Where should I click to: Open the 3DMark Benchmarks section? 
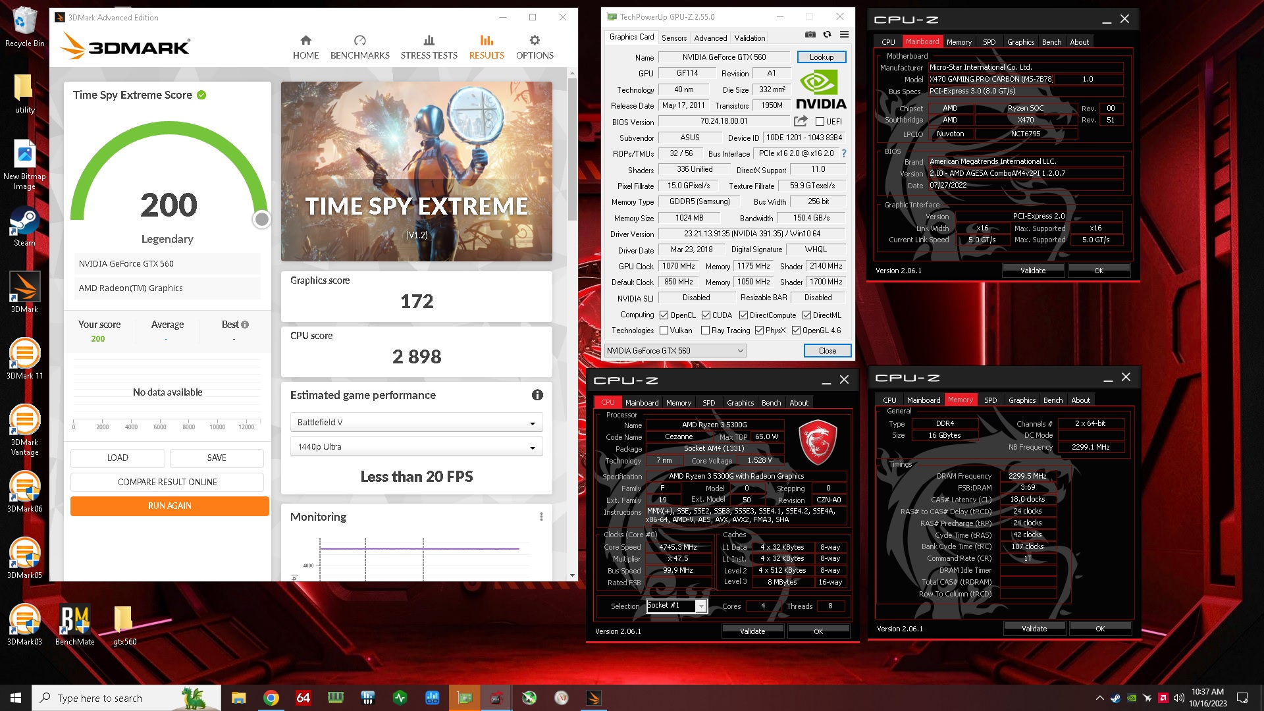[359, 47]
